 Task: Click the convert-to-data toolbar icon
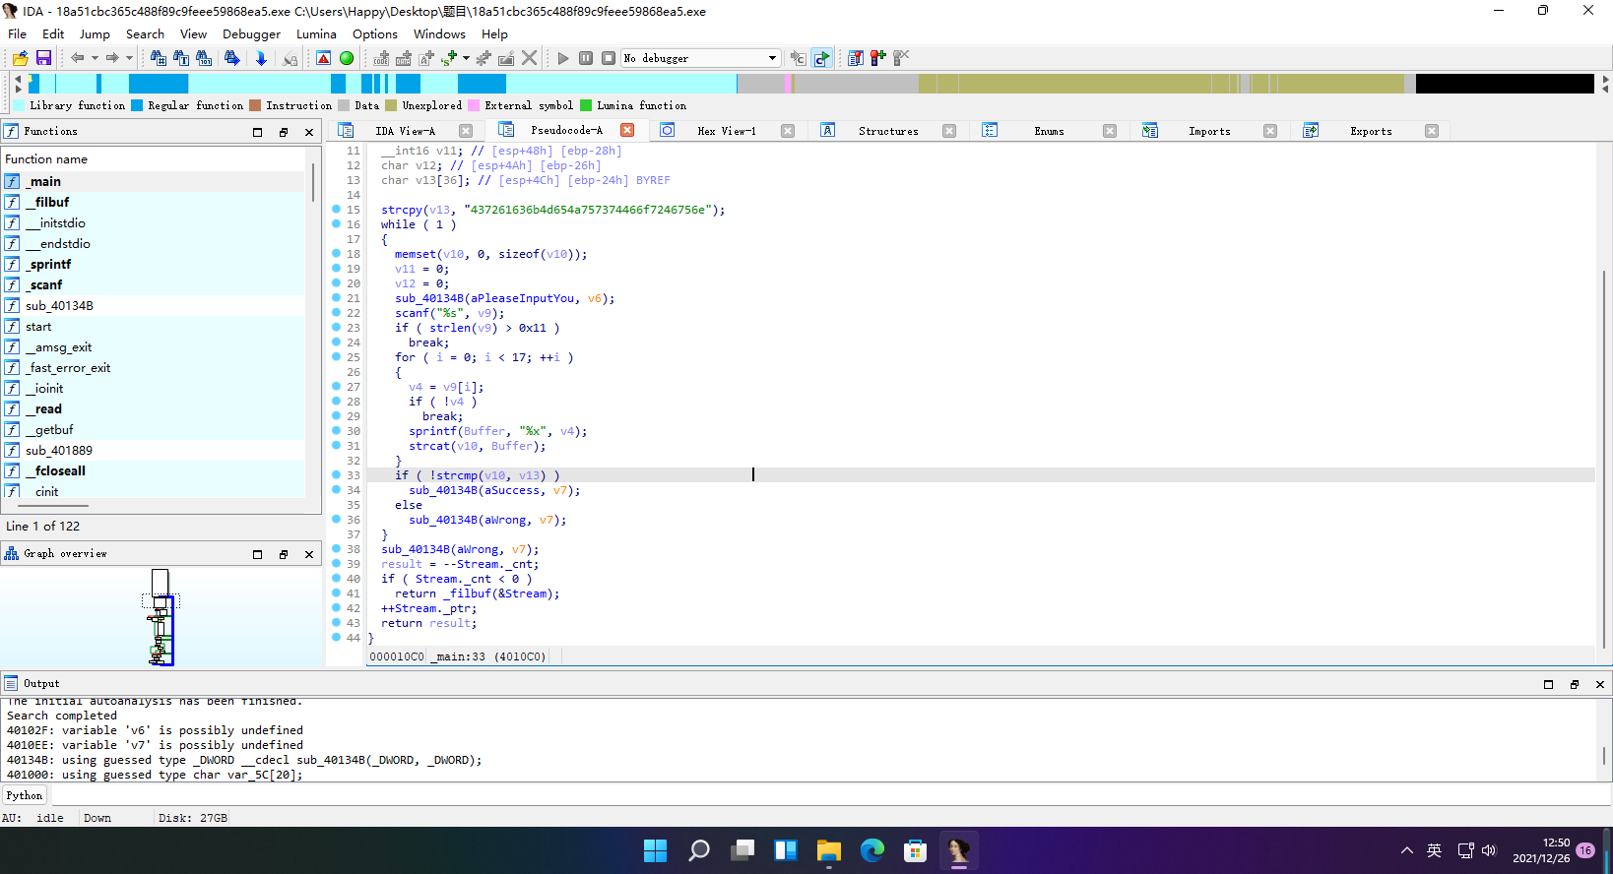coord(404,58)
